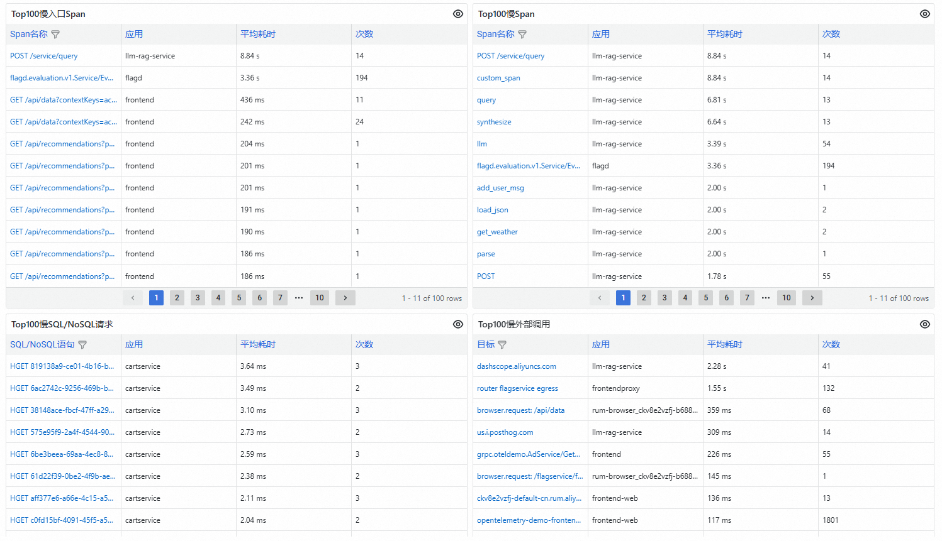The width and height of the screenshot is (942, 541).
Task: Open opentelemetry-demo-fronten target link
Action: point(529,520)
